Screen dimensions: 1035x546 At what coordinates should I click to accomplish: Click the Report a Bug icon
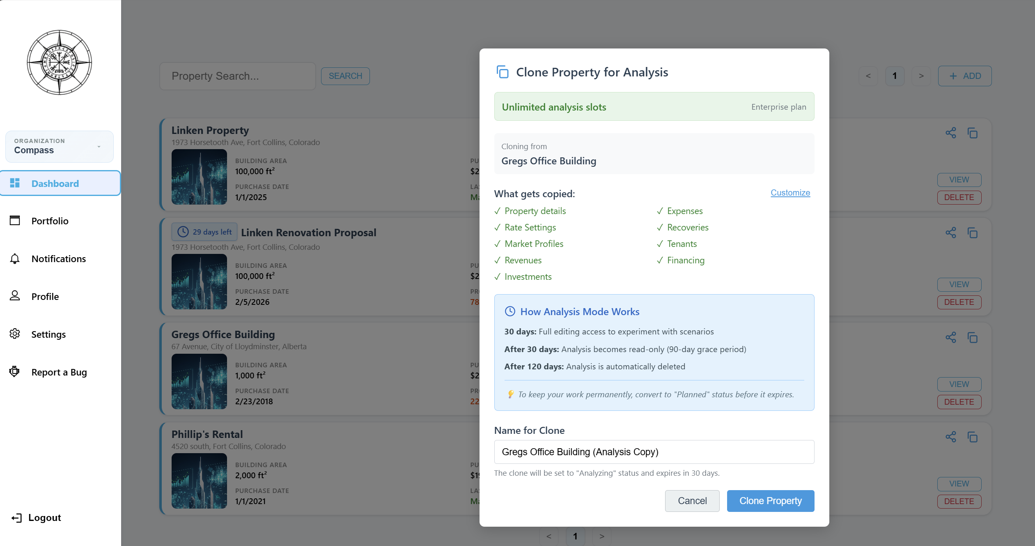click(x=15, y=372)
